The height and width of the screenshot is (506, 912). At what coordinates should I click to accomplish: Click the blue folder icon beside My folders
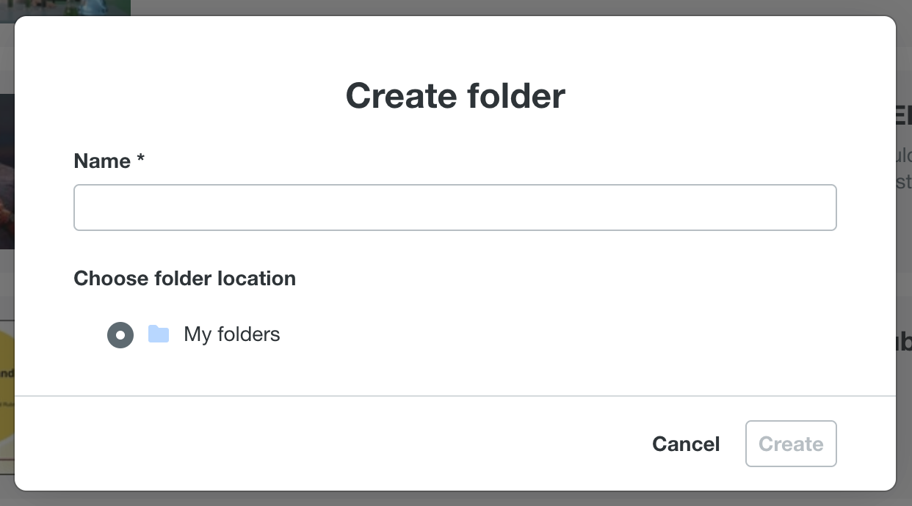click(159, 334)
